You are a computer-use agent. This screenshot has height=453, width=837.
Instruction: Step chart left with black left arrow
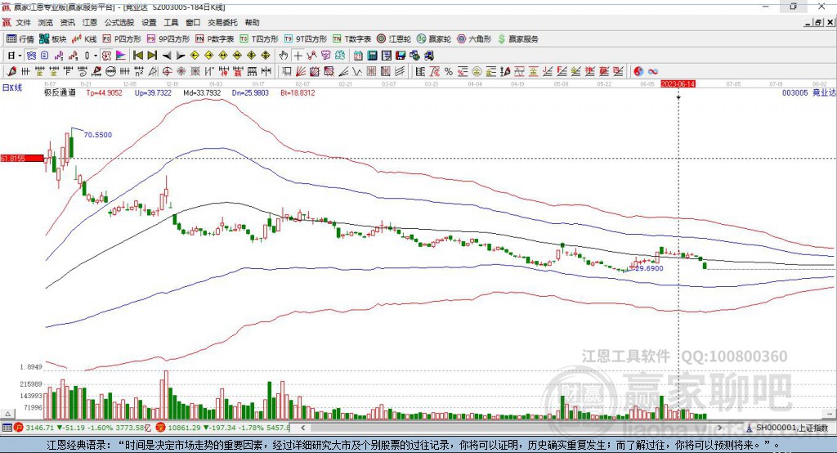click(x=167, y=56)
